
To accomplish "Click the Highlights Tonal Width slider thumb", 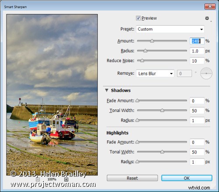I will [x=162, y=152].
